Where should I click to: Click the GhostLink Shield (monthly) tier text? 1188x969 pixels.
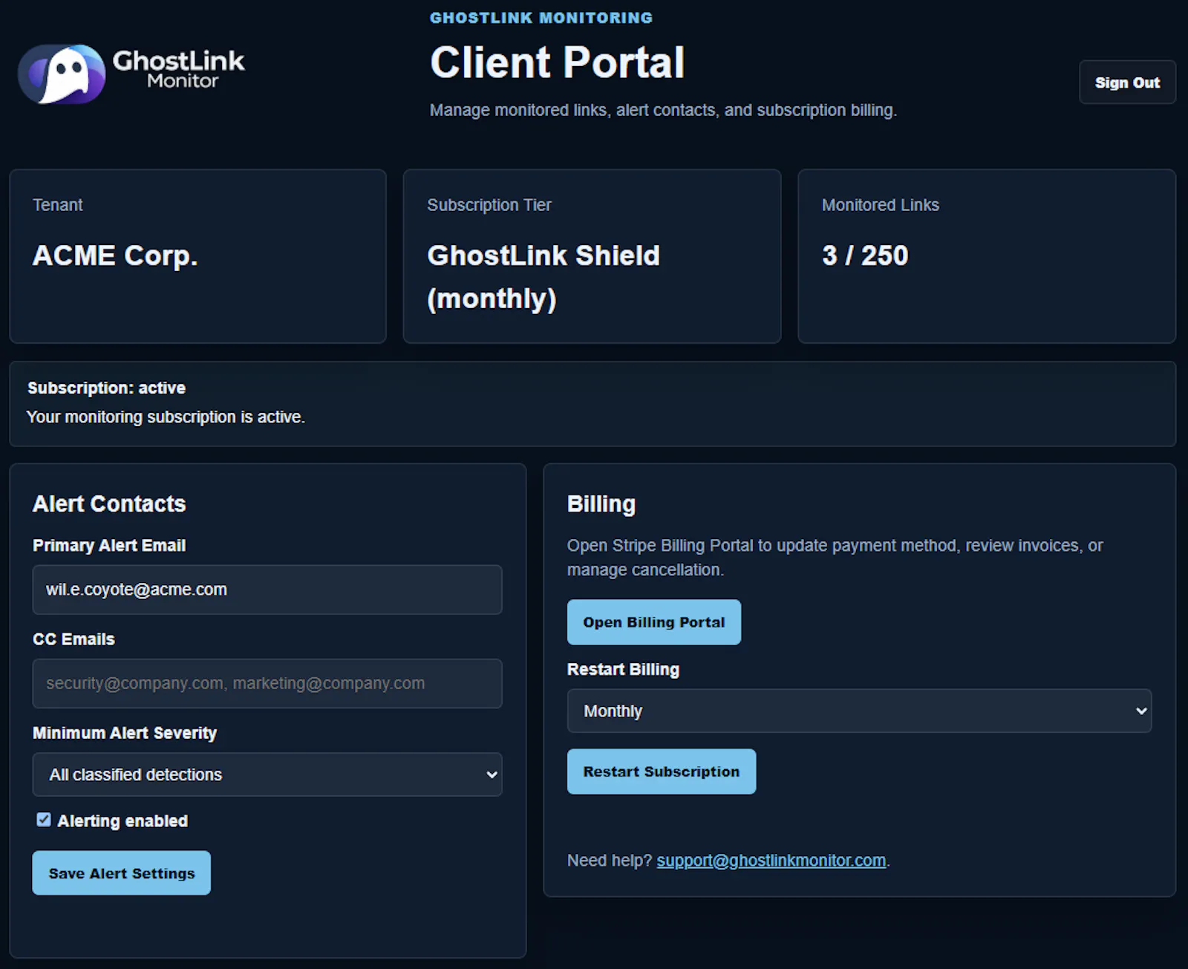pyautogui.click(x=544, y=277)
